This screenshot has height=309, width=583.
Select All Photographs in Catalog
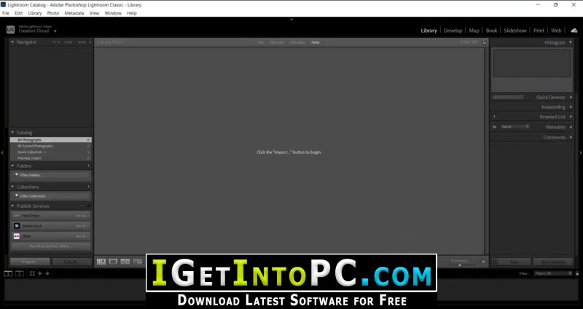tap(50, 140)
